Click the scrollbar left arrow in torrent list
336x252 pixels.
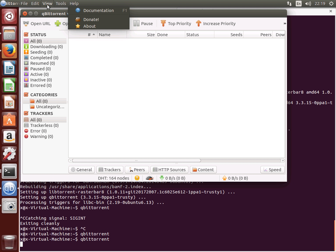pyautogui.click(x=70, y=160)
